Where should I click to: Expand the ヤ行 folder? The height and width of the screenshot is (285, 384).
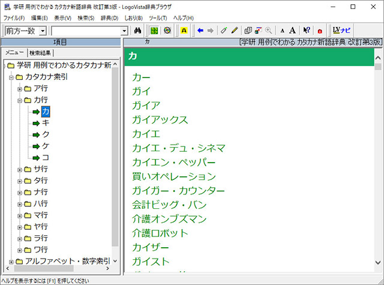(x=20, y=227)
